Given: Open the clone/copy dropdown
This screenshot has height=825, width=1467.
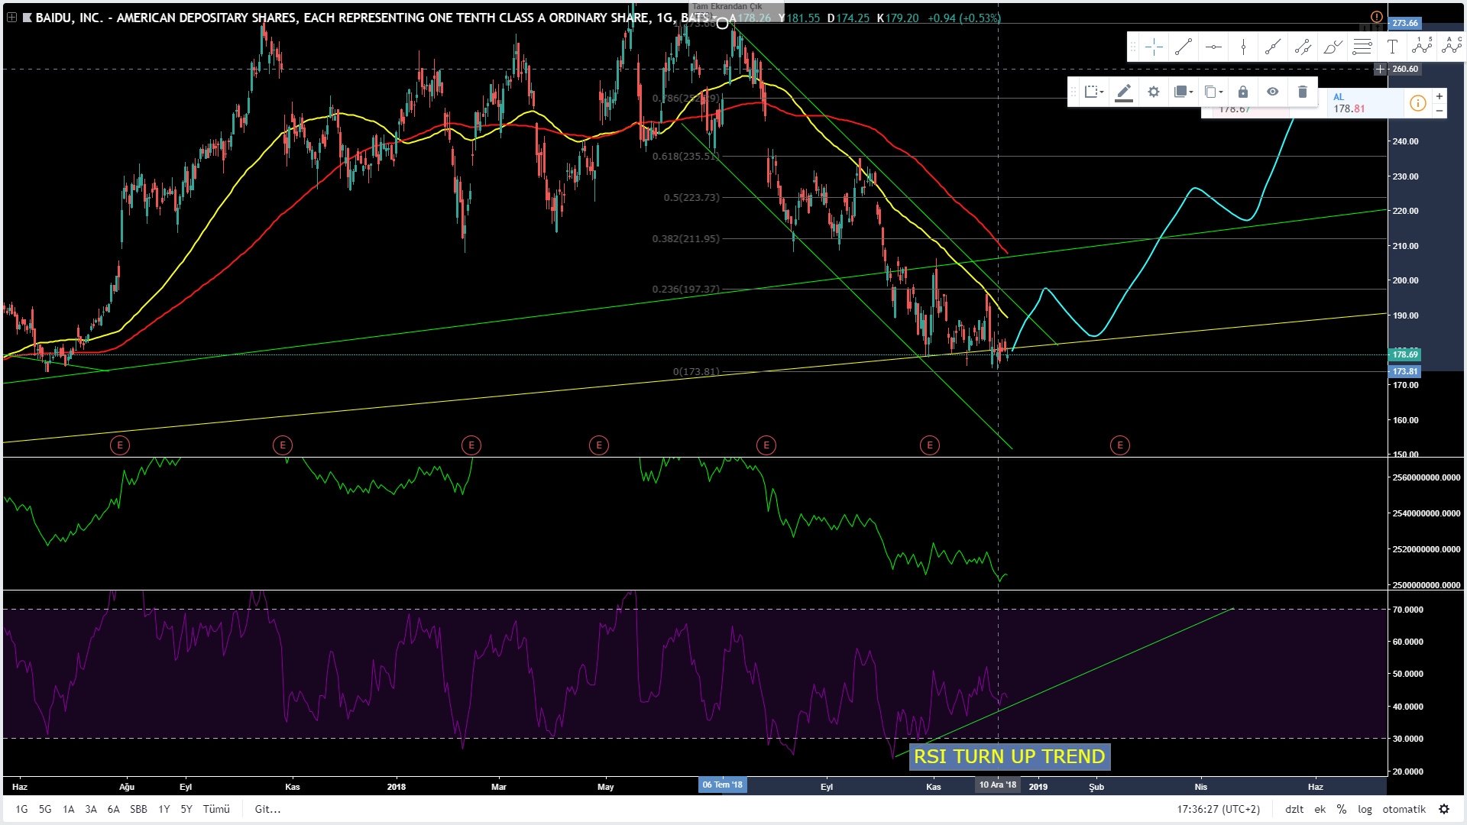Looking at the screenshot, I should coord(1213,92).
